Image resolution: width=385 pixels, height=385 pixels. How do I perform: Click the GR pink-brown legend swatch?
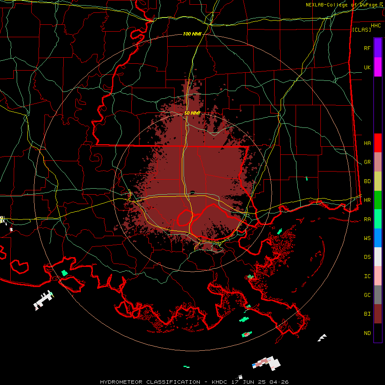[x=378, y=162]
